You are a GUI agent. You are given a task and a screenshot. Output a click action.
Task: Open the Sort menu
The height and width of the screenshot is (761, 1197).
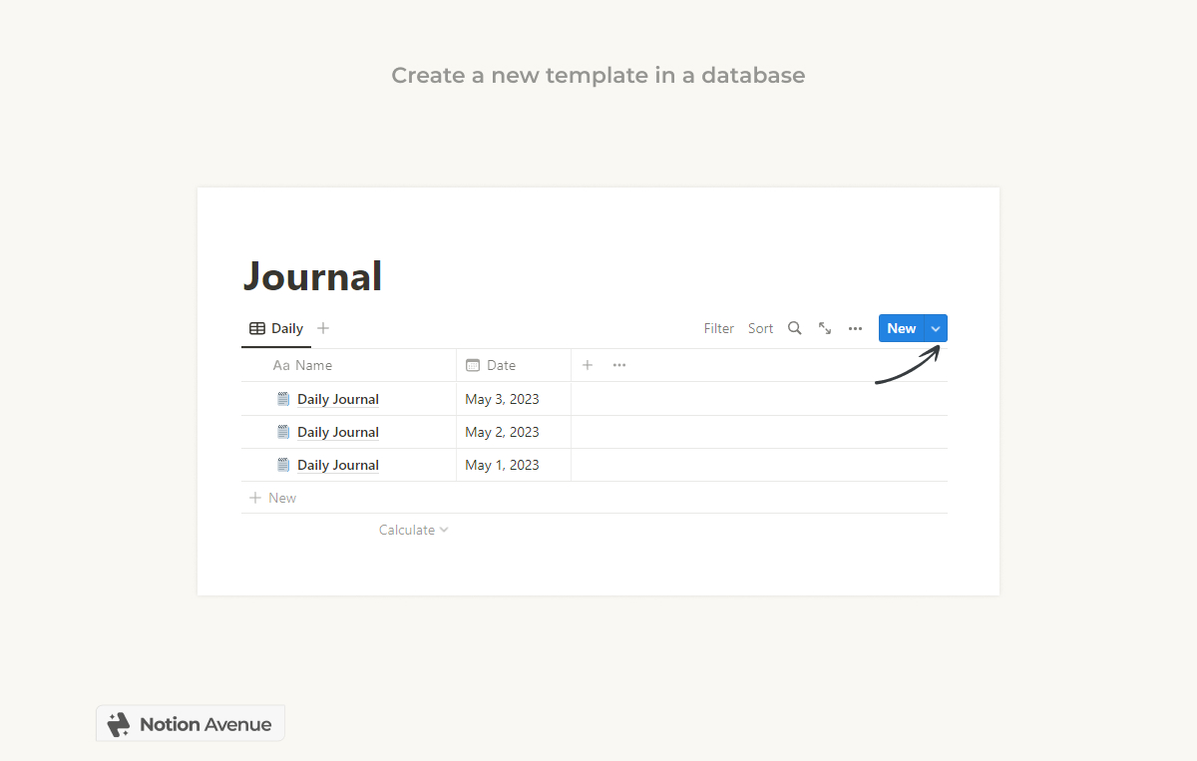pos(760,327)
